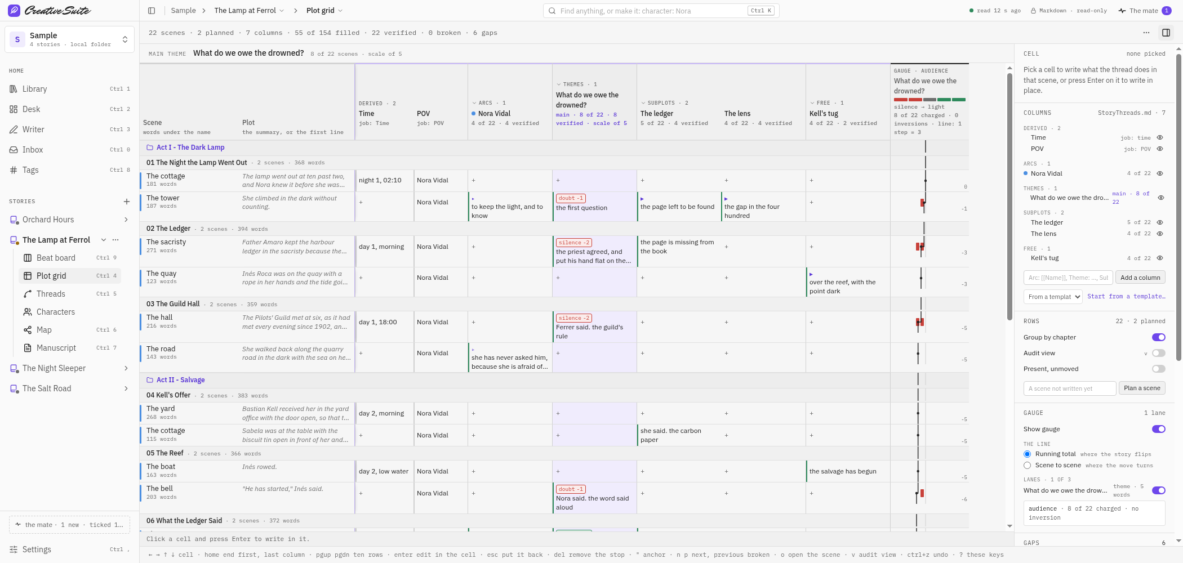Open the Tags hash icon
This screenshot has width=1183, height=563.
[x=14, y=170]
